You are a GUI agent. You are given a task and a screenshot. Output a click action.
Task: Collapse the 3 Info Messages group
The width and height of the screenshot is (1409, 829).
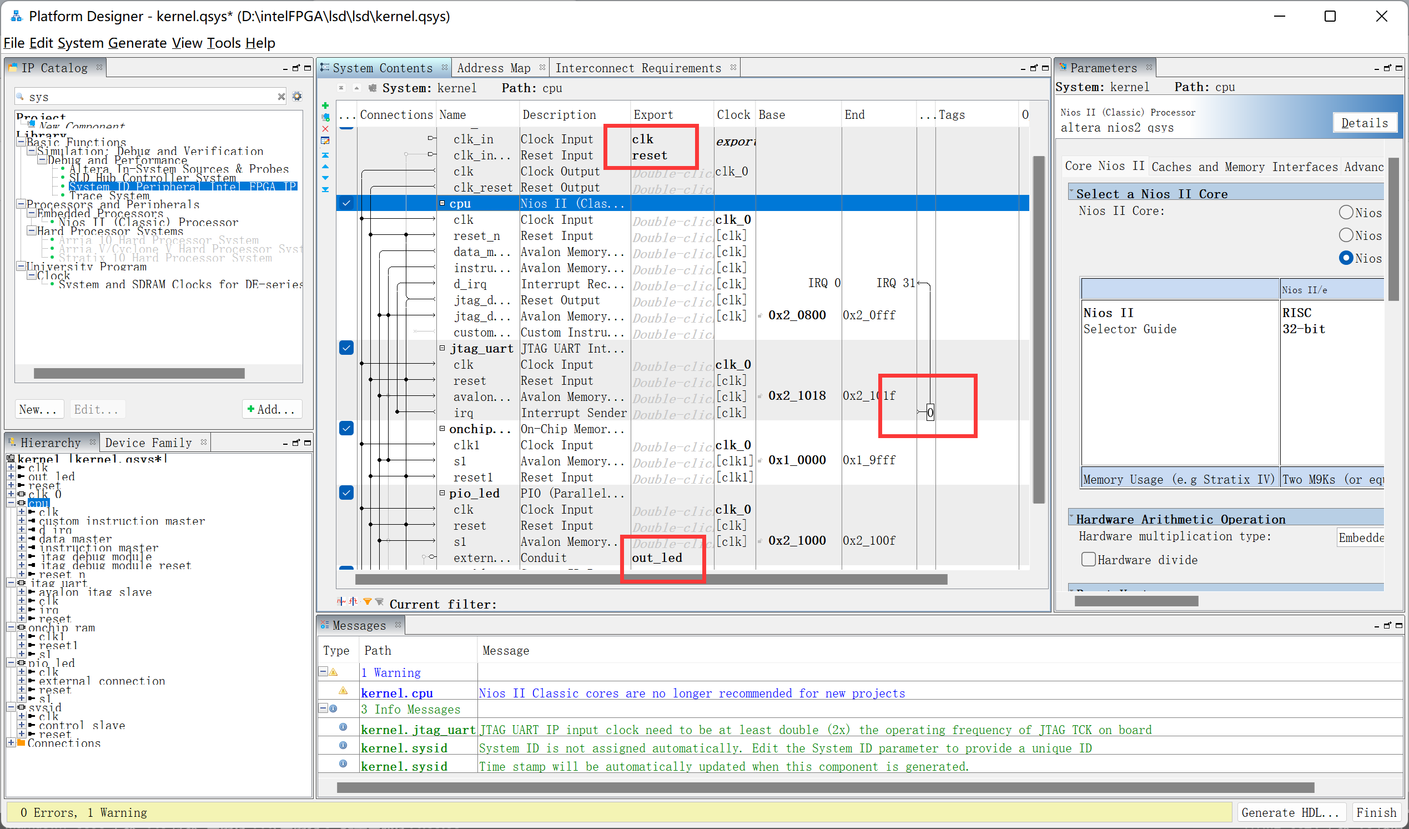[323, 708]
